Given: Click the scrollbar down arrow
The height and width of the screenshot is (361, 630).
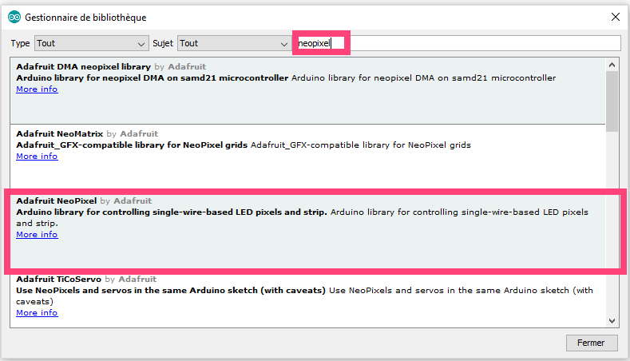Looking at the screenshot, I should tap(612, 321).
